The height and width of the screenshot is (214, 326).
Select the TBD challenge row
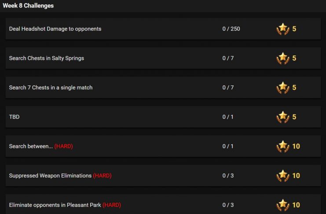163,117
